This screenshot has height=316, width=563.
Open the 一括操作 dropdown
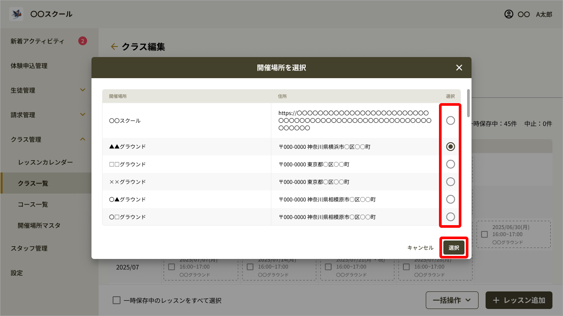coord(453,300)
